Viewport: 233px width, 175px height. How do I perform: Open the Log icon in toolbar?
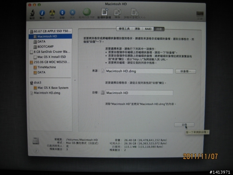(200, 14)
